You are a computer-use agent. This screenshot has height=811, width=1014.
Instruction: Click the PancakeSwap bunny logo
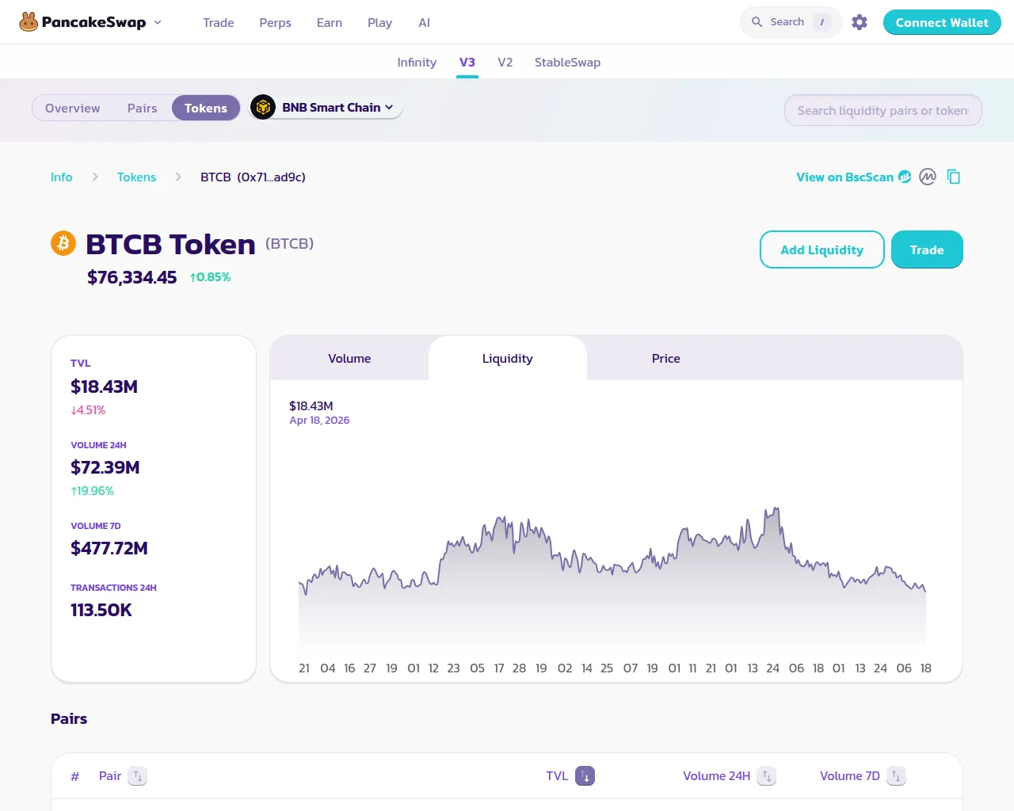click(x=29, y=22)
